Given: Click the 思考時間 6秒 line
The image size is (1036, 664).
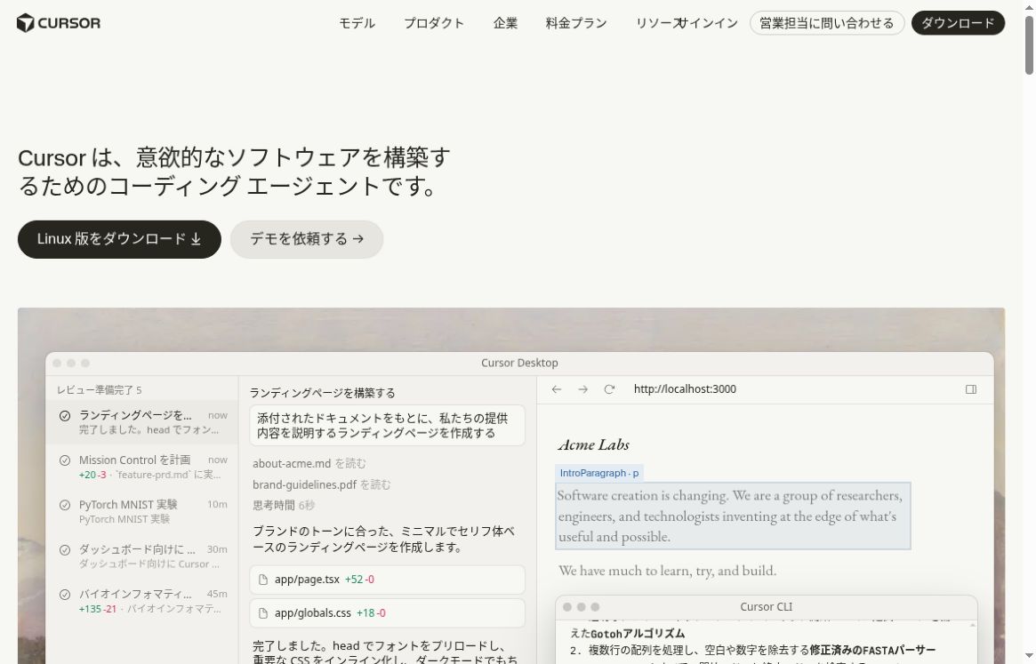Looking at the screenshot, I should click(283, 506).
